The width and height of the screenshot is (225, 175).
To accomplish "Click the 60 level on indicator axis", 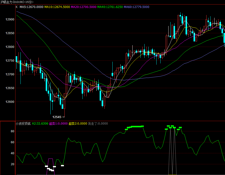I will pyautogui.click(x=12, y=142).
